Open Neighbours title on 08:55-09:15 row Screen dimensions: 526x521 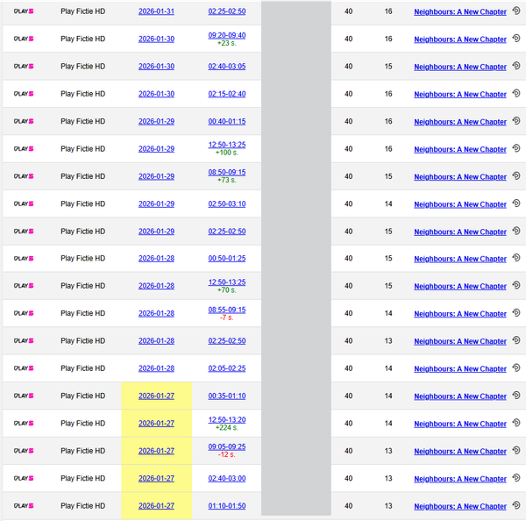459,314
